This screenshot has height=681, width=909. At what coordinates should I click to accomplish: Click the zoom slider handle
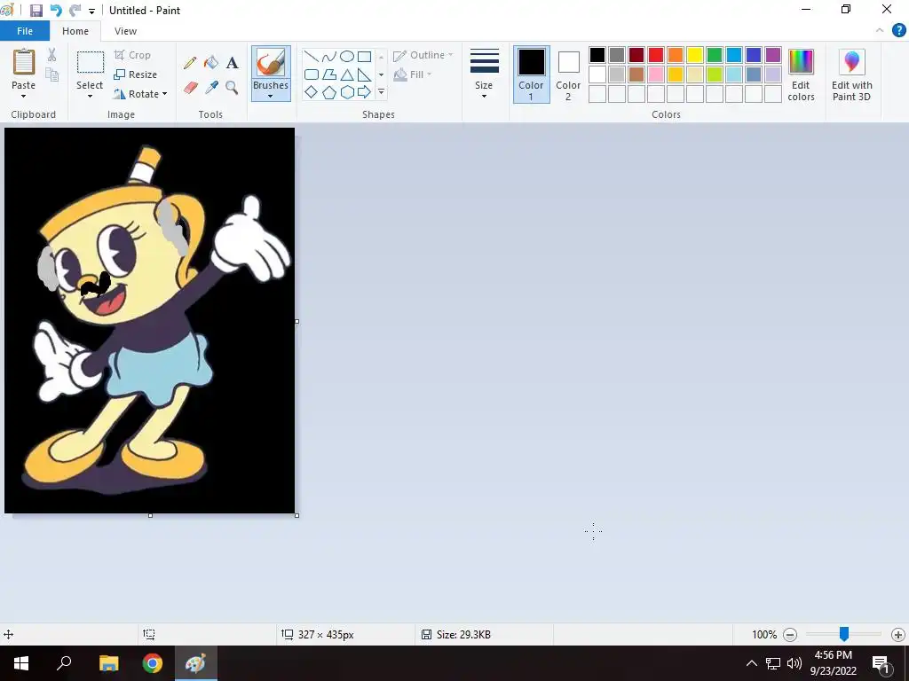(x=844, y=634)
